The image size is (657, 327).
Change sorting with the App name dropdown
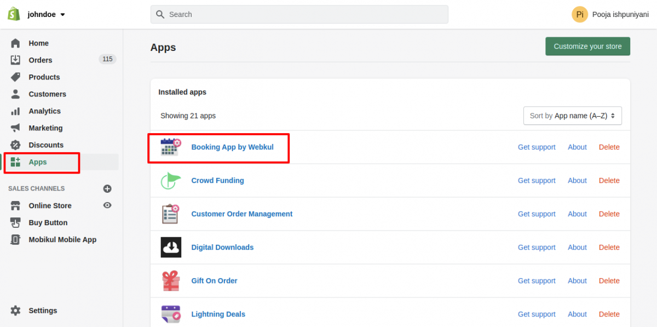tap(572, 116)
